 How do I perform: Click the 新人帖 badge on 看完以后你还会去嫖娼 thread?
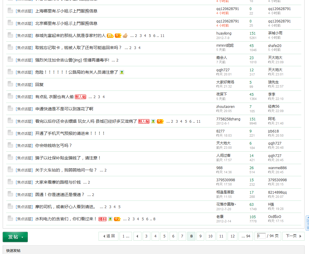pos(144,121)
